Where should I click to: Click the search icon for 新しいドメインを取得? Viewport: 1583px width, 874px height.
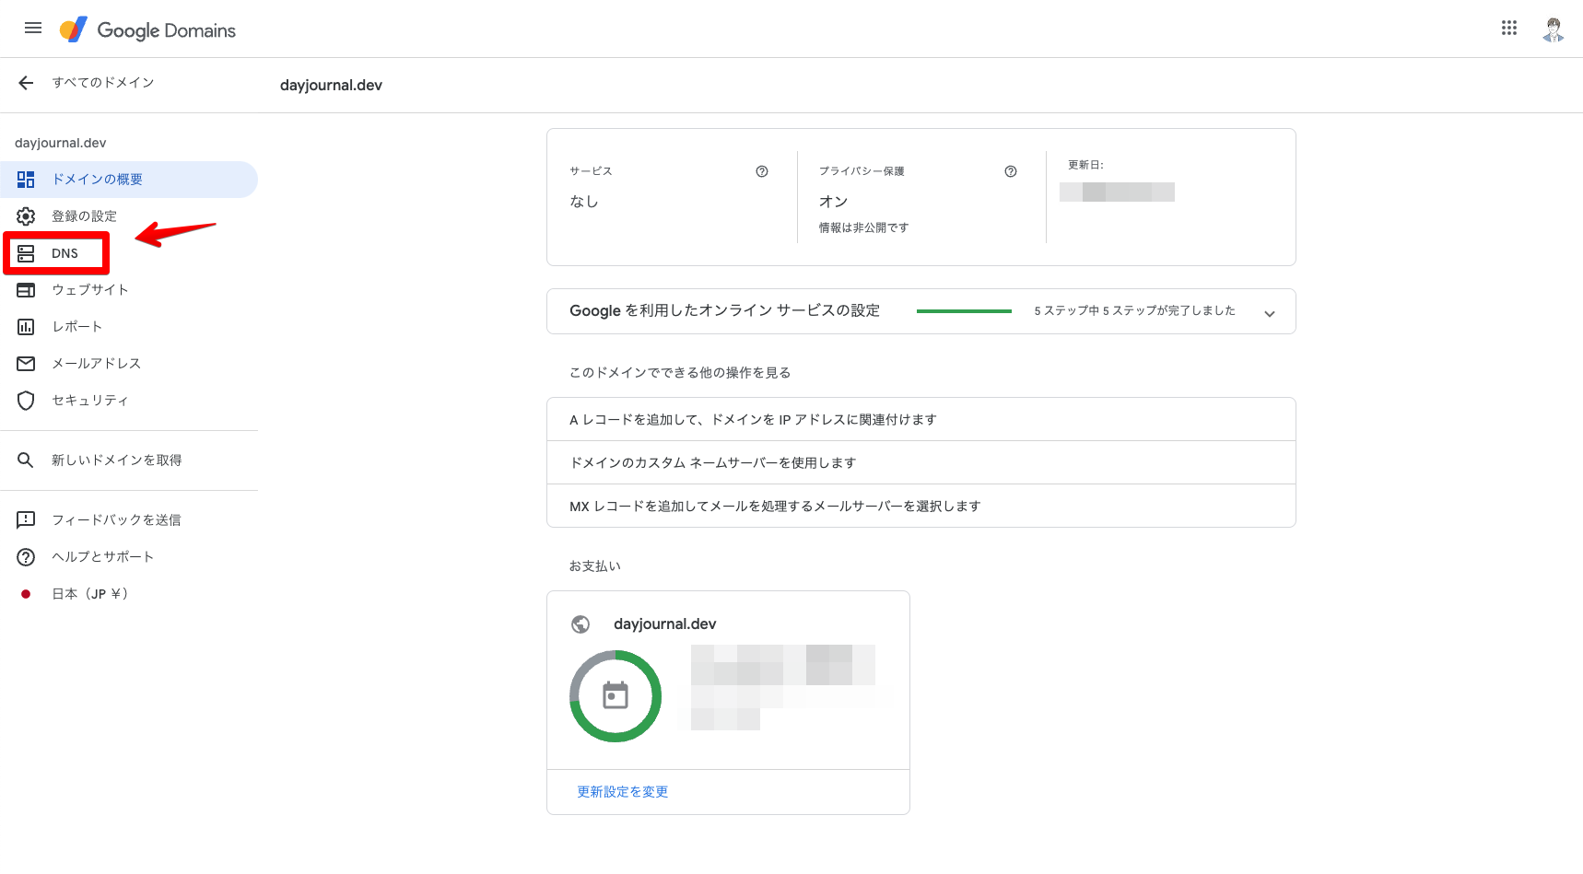pos(26,460)
